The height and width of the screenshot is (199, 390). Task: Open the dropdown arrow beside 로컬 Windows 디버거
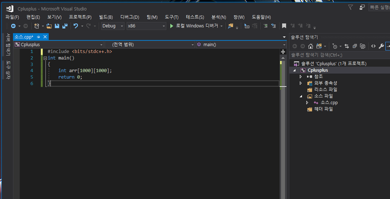[221, 26]
